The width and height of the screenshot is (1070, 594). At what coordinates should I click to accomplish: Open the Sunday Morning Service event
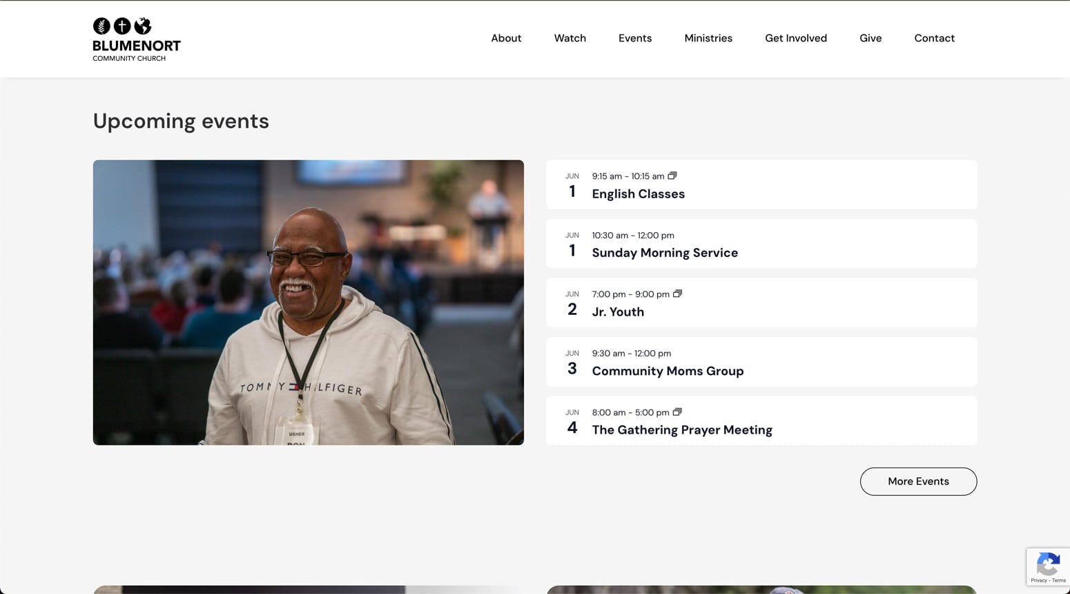(x=665, y=253)
